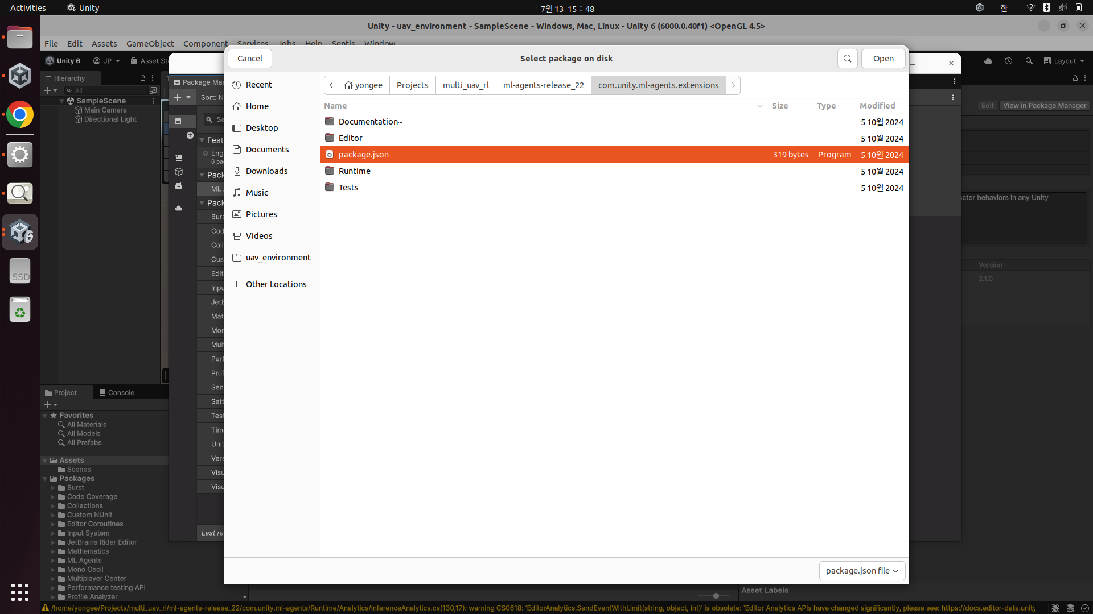Click the Unity cloud icon in toolbar
The height and width of the screenshot is (614, 1093).
[x=988, y=61]
